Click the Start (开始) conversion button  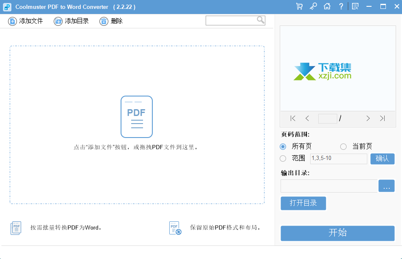click(337, 233)
